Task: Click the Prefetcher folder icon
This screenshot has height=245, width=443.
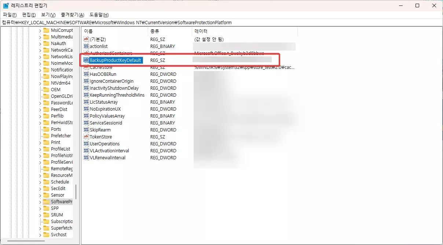Action: point(46,136)
